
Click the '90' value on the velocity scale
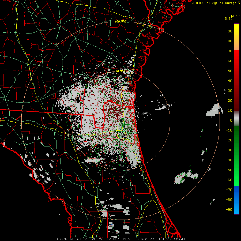(230, 31)
